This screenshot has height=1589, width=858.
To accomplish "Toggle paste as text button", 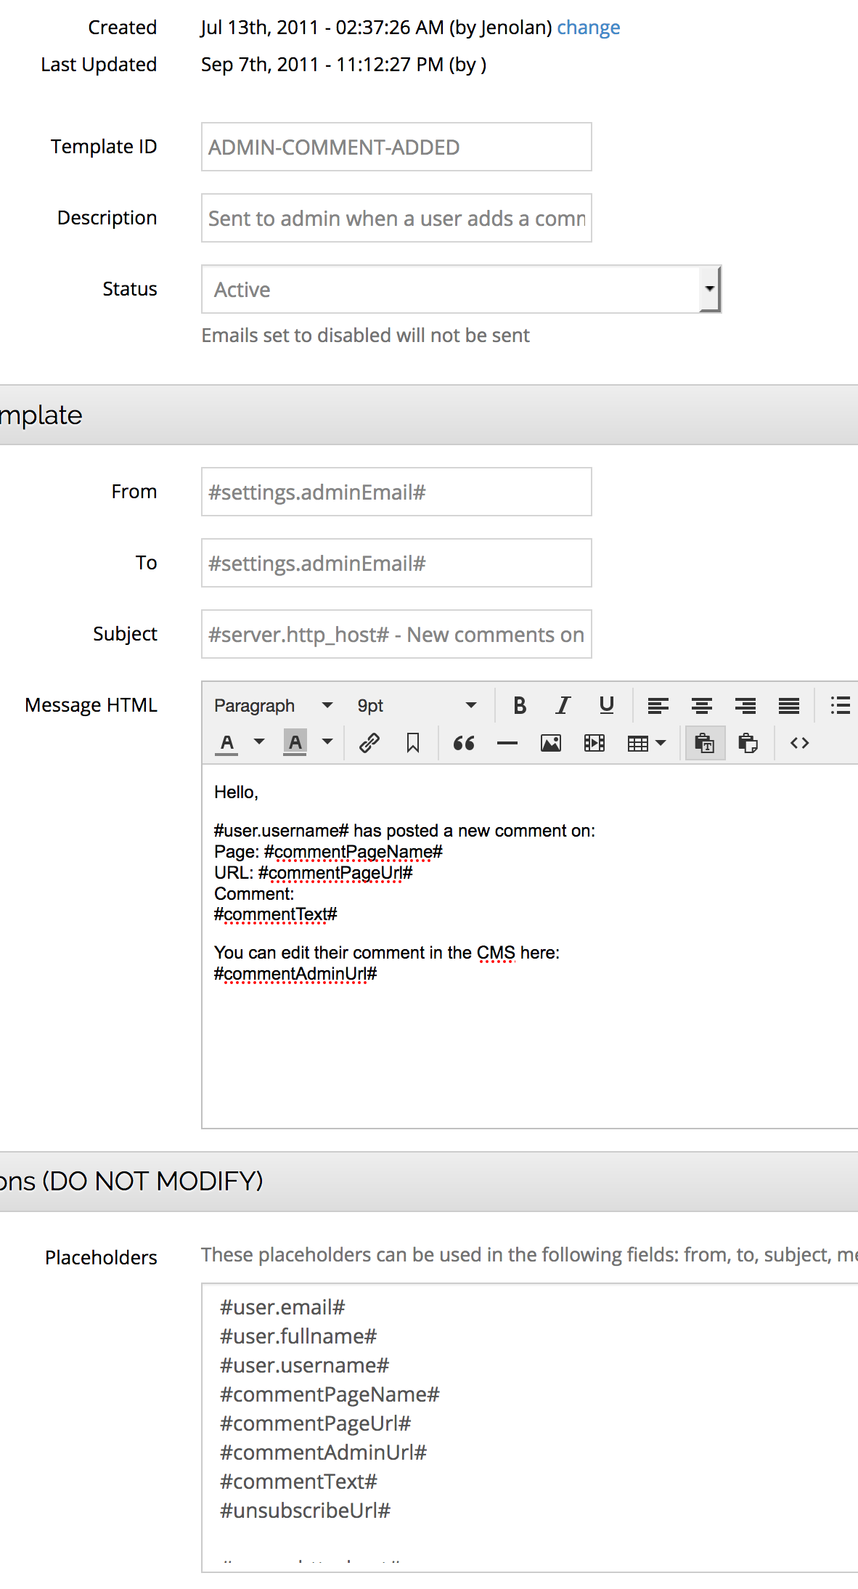I will [704, 743].
